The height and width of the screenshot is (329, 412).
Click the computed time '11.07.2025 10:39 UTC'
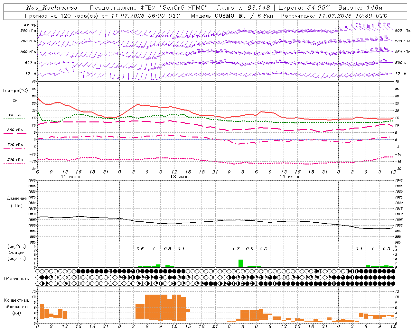click(x=353, y=16)
